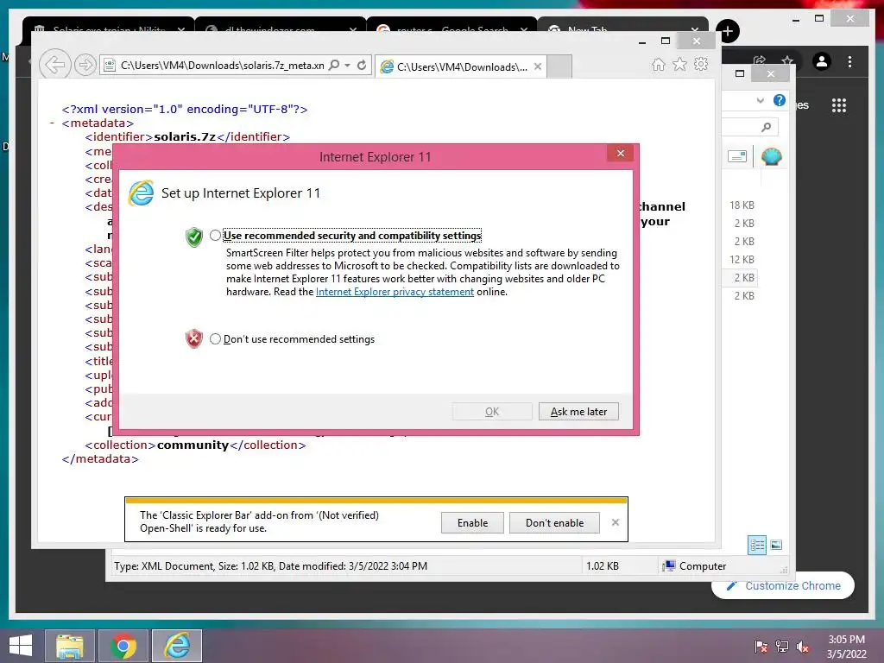Select the 12 KB file row
This screenshot has height=663, width=884.
pyautogui.click(x=742, y=259)
